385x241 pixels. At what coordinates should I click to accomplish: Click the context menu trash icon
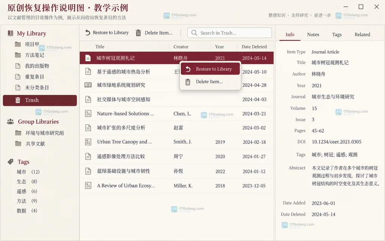click(x=188, y=82)
